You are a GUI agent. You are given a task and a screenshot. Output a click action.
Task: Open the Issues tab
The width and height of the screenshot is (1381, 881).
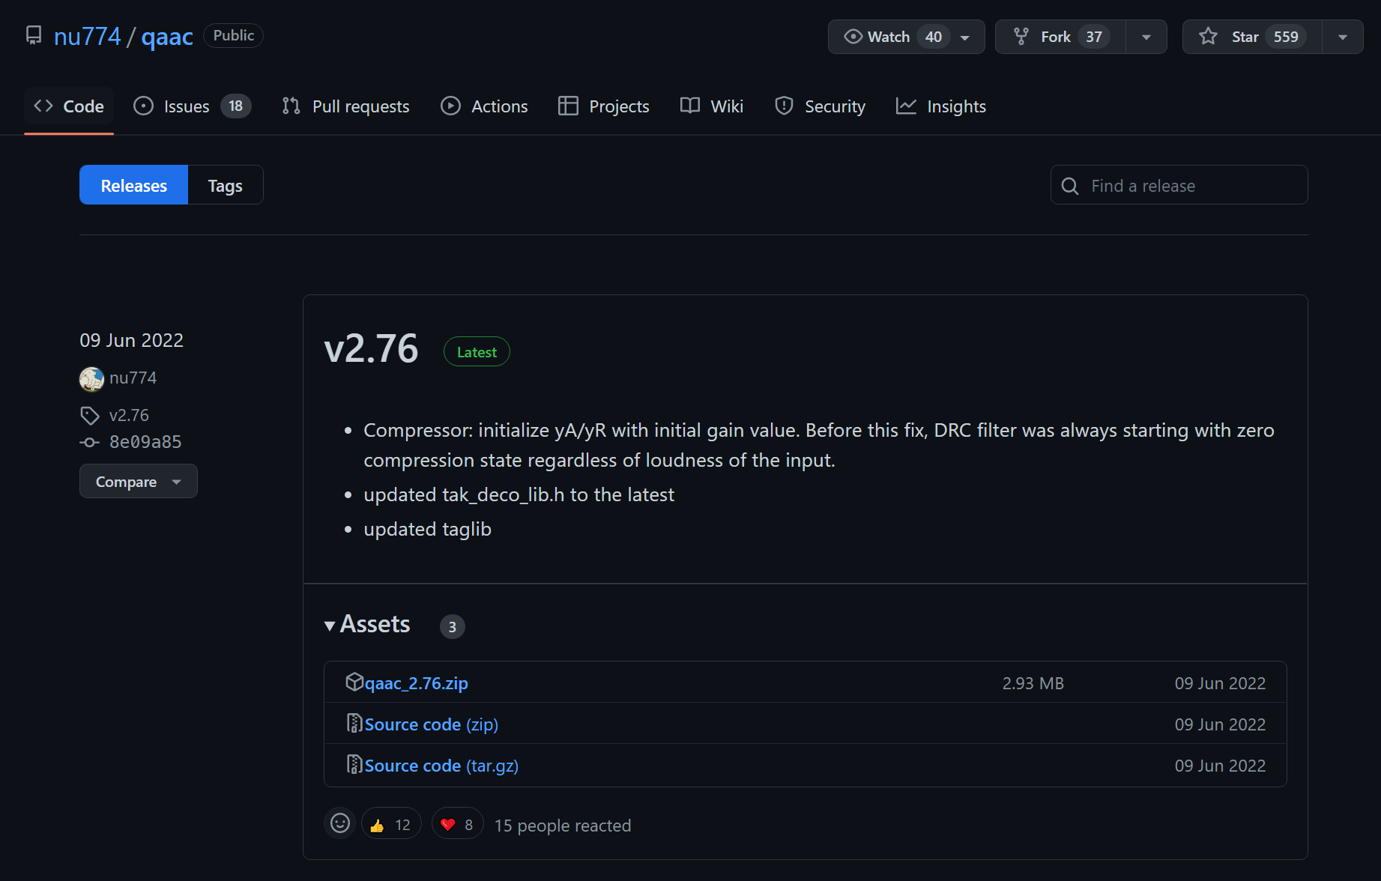[x=193, y=106]
